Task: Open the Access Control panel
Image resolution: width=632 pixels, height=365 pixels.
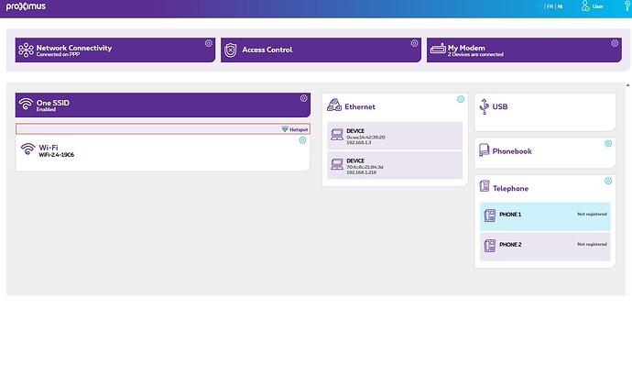Action: click(321, 50)
